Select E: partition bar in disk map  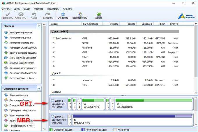coord(132,120)
